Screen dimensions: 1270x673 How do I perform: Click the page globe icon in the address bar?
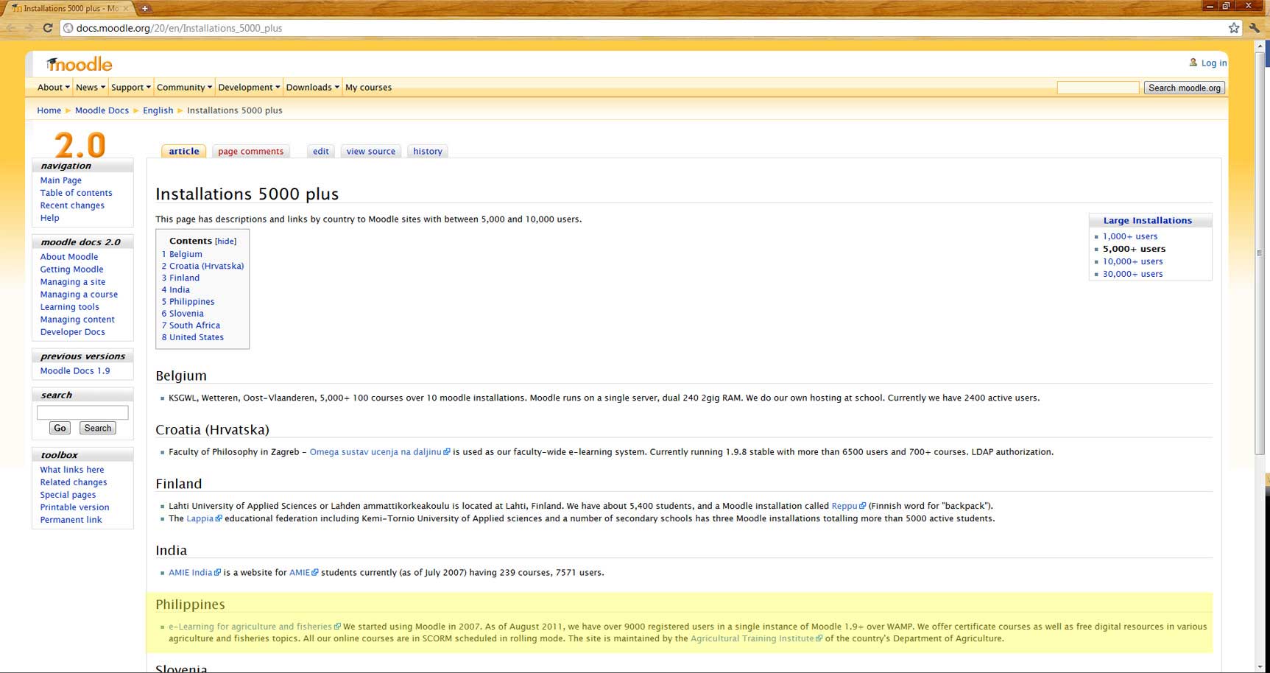[x=68, y=28]
